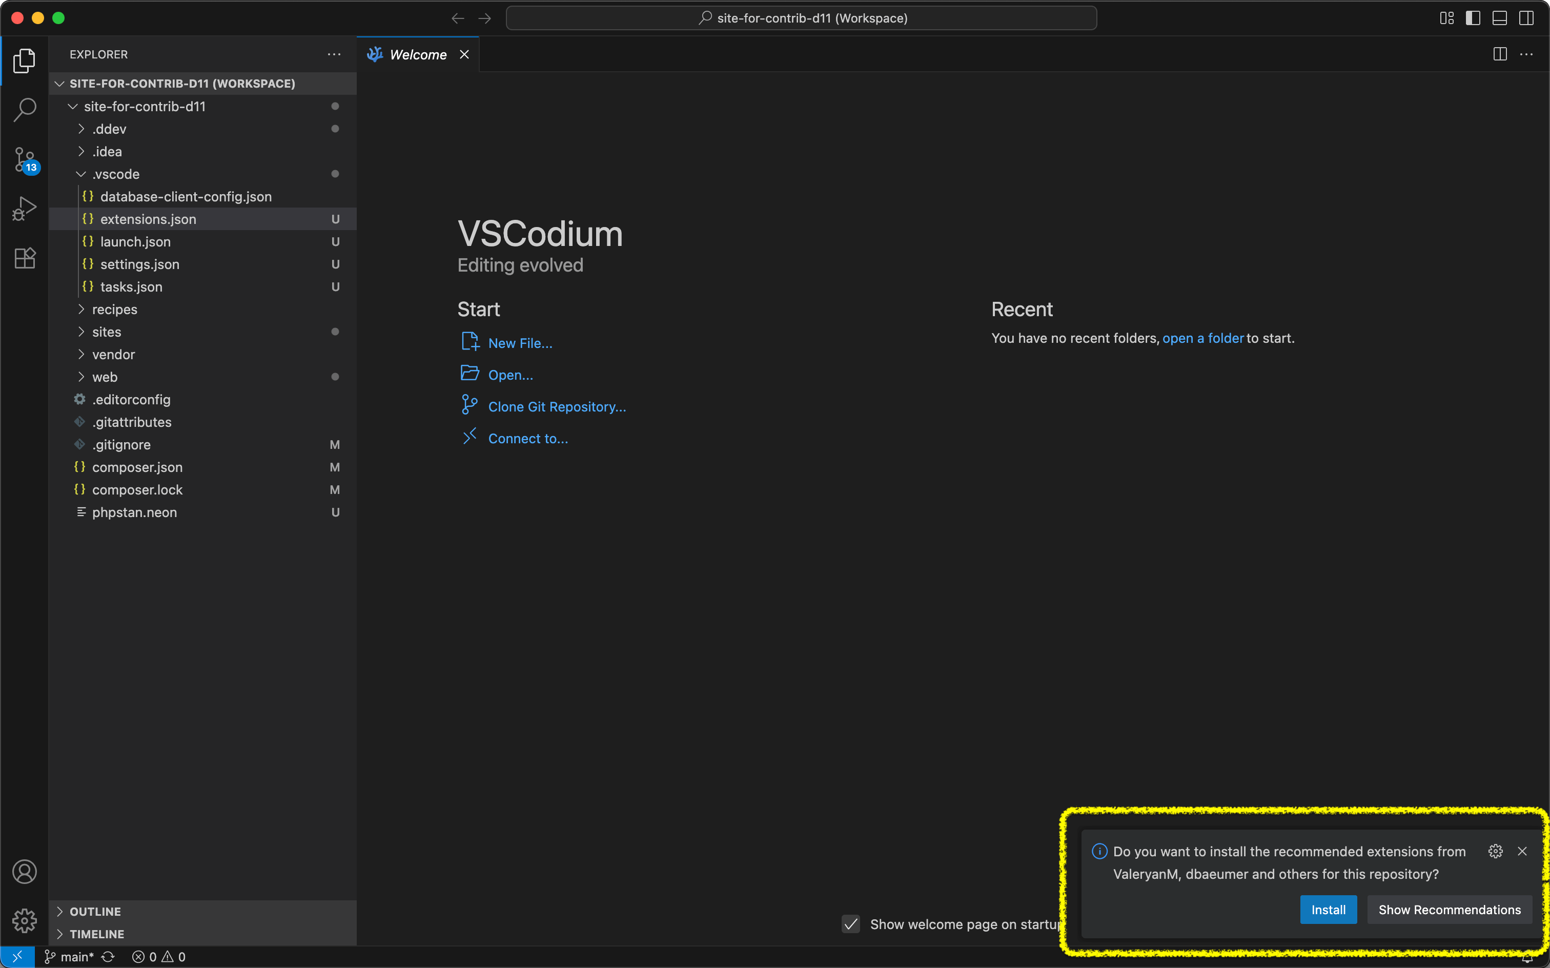Open Source Control showing 13 pending changes
This screenshot has width=1550, height=968.
click(x=24, y=159)
